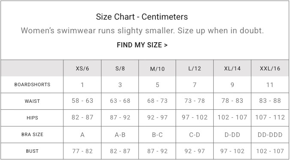Image resolution: width=290 pixels, height=160 pixels.
Task: Select the BRA SIZE row label
Action: [32, 134]
